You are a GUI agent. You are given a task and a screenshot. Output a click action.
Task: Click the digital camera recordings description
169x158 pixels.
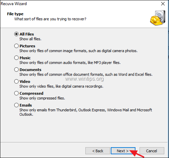(x=61, y=86)
